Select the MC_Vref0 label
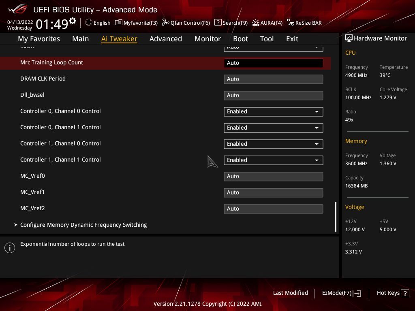Screen dimensions: 415x311 32,176
